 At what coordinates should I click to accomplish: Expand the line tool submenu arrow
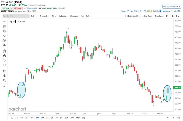coord(7,22)
